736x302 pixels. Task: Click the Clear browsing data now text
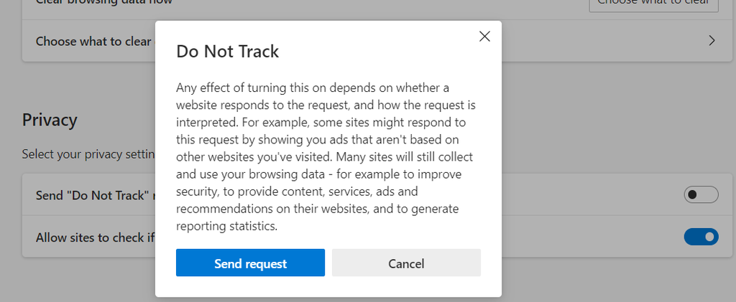[x=101, y=2]
